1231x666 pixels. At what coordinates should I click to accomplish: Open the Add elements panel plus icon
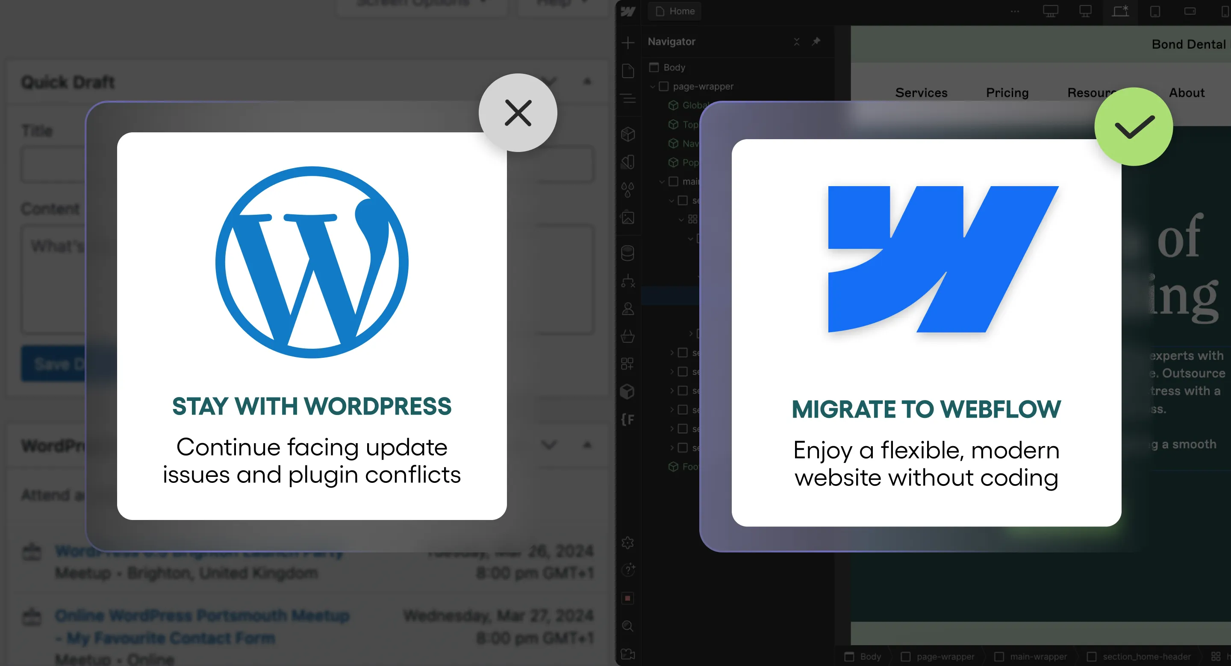point(628,43)
